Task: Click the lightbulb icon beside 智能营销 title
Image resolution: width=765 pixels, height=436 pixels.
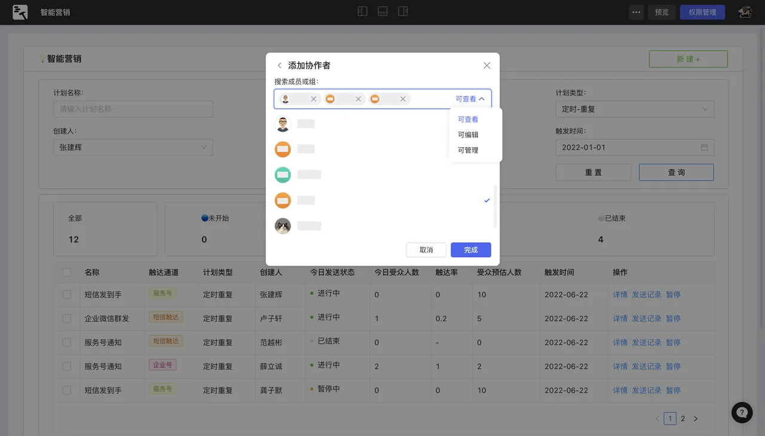Action: (42, 59)
